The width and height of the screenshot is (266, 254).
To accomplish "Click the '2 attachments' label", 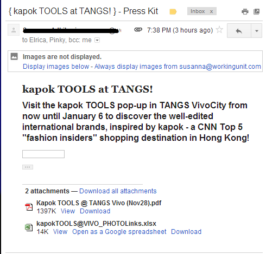I will coord(47,191).
